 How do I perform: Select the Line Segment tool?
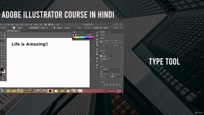[x=4, y=41]
